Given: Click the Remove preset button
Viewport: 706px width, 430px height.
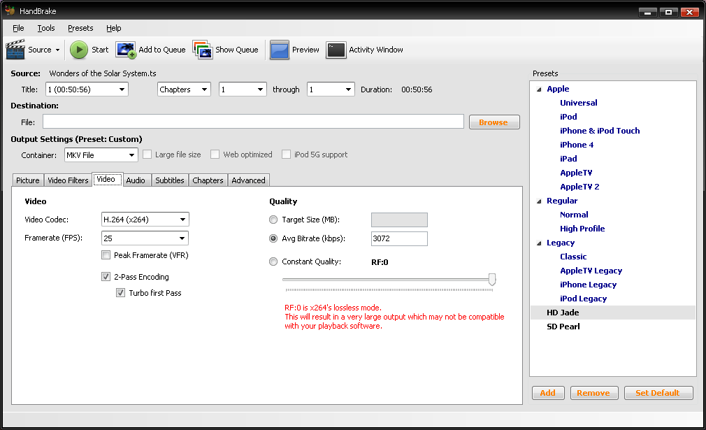Looking at the screenshot, I should click(x=594, y=393).
